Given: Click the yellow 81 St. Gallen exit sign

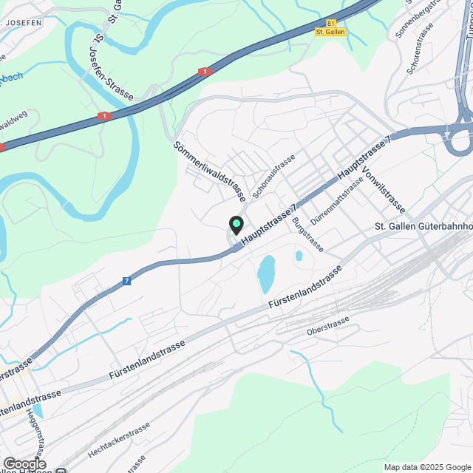Looking at the screenshot, I should click(330, 28).
